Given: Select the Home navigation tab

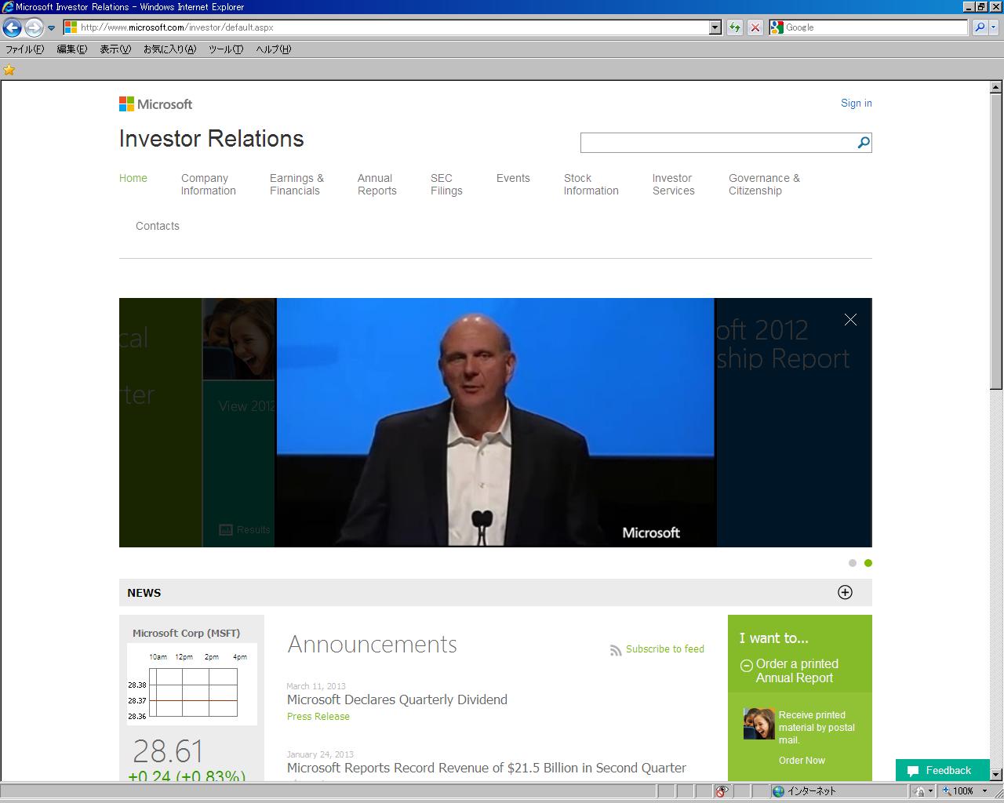Looking at the screenshot, I should click(x=133, y=178).
